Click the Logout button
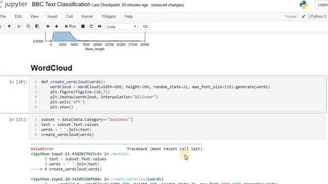This screenshot has width=328, height=184. point(322,5)
